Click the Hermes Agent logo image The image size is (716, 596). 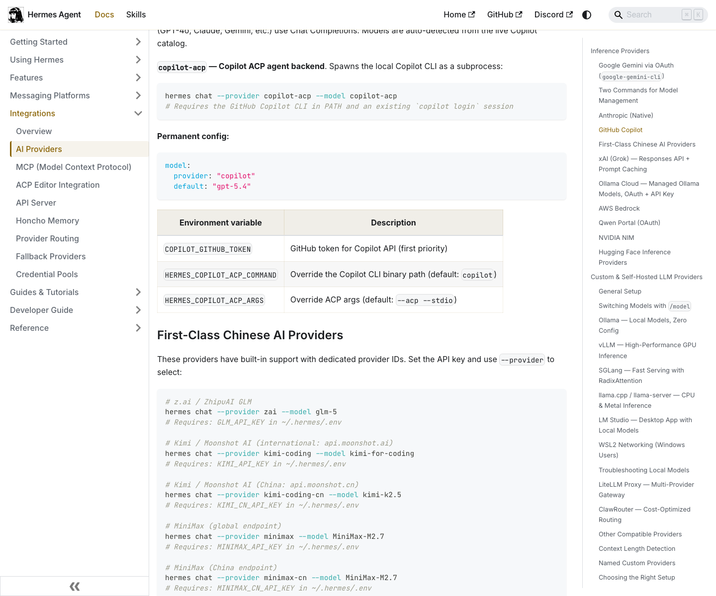[16, 15]
